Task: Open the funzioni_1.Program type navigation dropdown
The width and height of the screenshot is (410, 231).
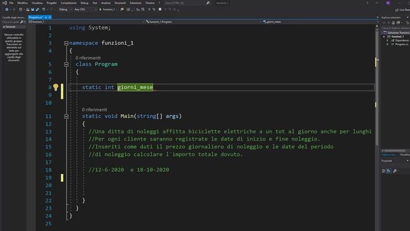Action: tap(203, 22)
